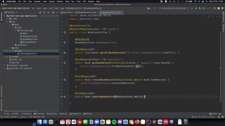Open Project panel settings gear
Viewport: 225px width, 126px height.
(x=53, y=13)
